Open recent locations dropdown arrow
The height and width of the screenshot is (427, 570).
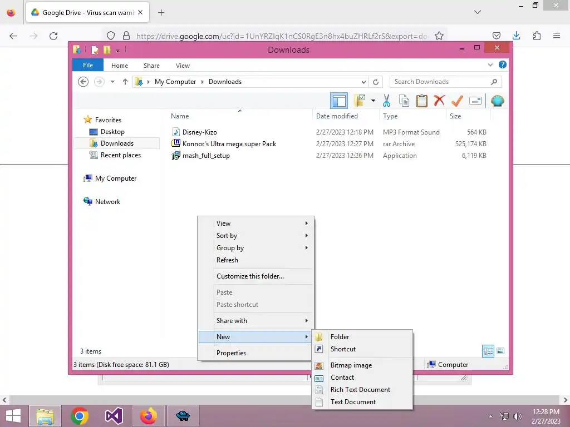112,82
